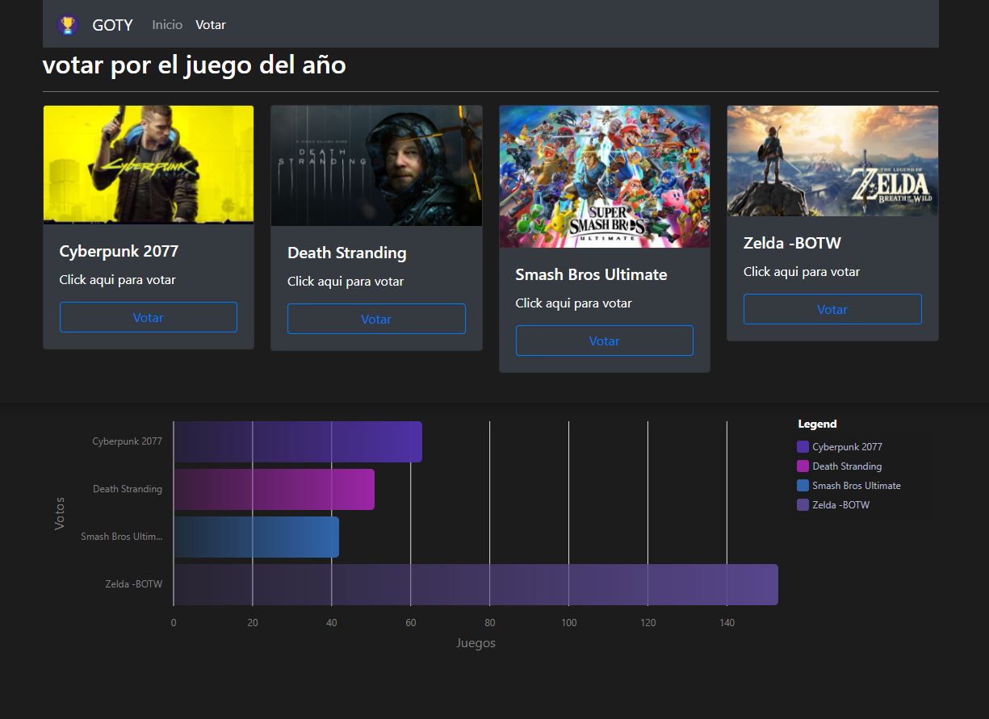Click the Smash Bros Ultimate legend color swatch

(x=803, y=486)
